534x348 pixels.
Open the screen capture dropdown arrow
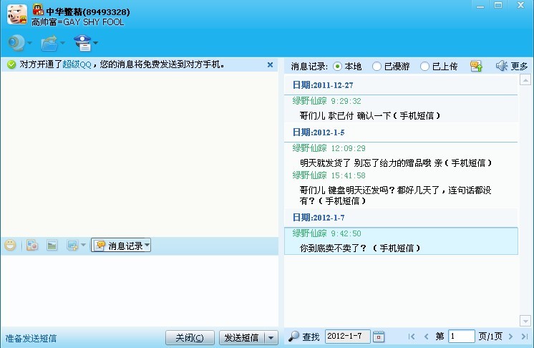pos(83,245)
